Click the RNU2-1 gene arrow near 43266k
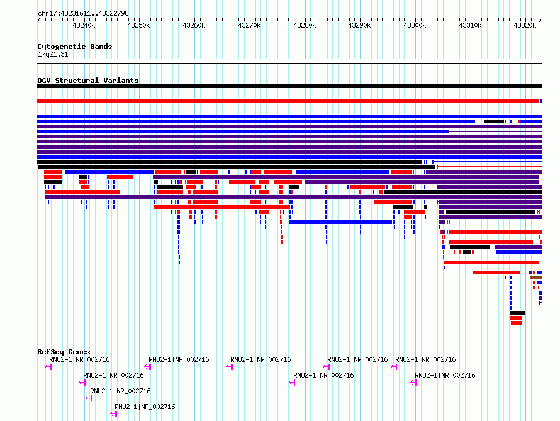The width and height of the screenshot is (560, 421). pyautogui.click(x=229, y=367)
